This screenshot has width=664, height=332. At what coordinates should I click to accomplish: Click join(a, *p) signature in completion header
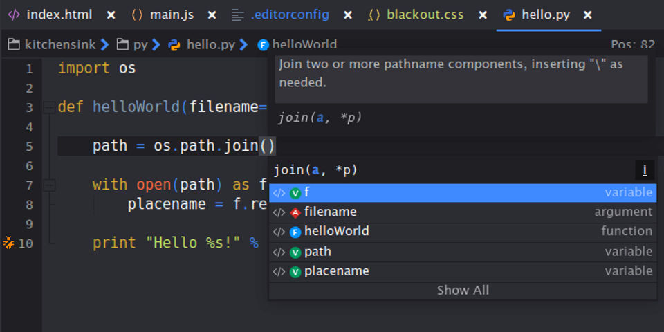[x=315, y=170]
